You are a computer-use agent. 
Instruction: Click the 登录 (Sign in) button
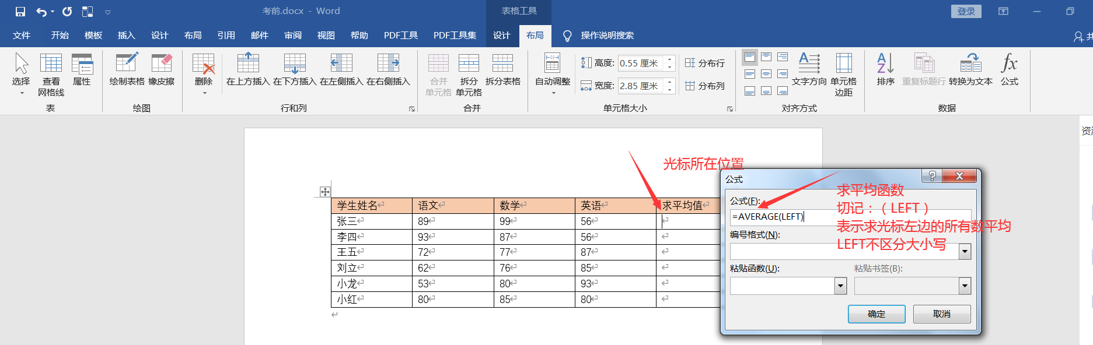(966, 11)
